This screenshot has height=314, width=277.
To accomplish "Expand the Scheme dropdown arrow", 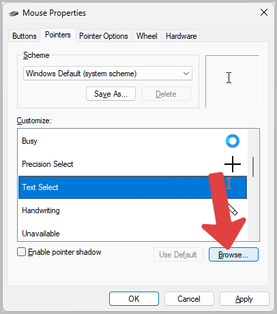I will click(x=186, y=74).
